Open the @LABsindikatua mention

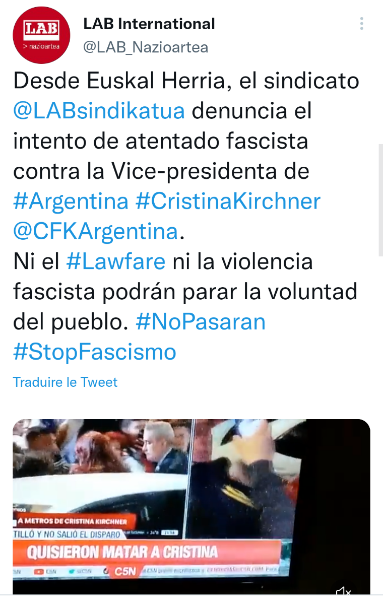point(99,111)
